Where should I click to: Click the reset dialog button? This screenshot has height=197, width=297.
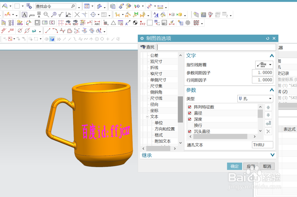(x=268, y=38)
